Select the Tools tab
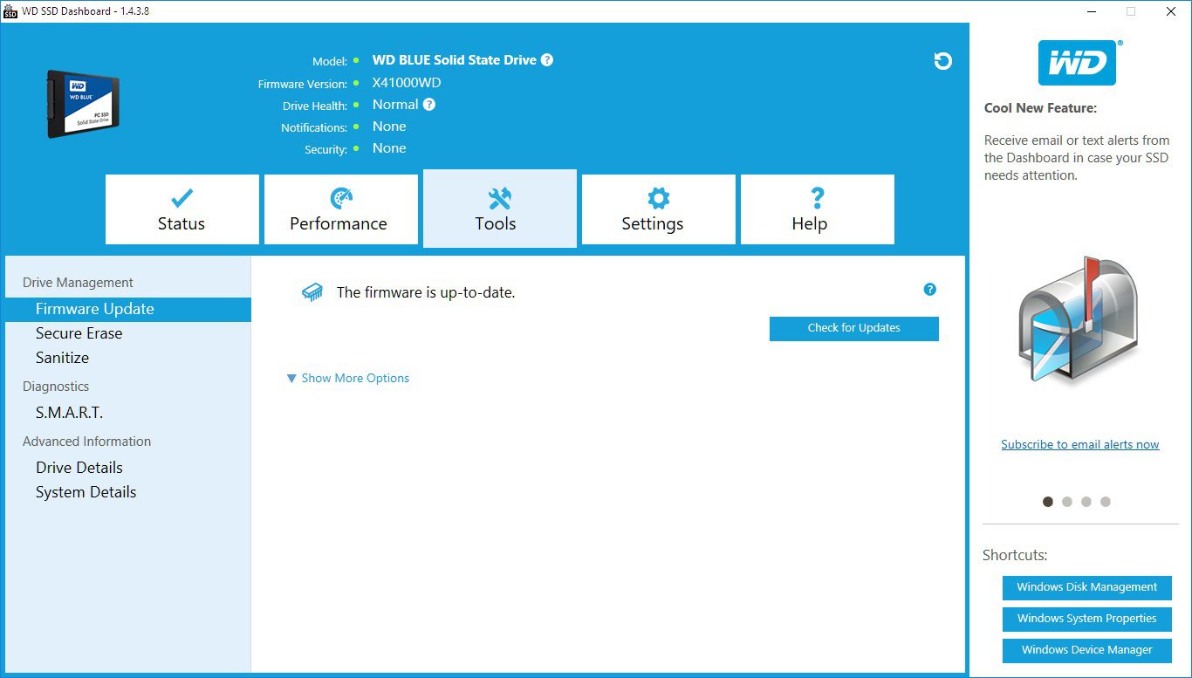The width and height of the screenshot is (1192, 678). [x=500, y=209]
